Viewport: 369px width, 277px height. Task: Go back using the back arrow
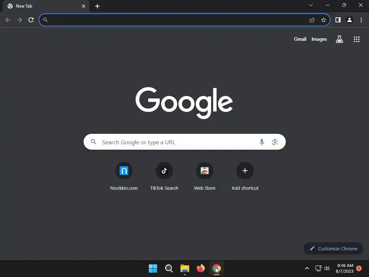8,20
